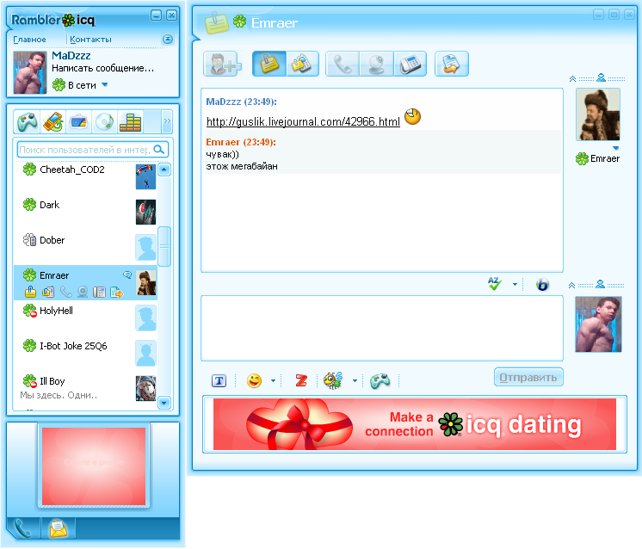Collapse own avatar panel chevron in chat
The width and height of the screenshot is (642, 549).
(x=572, y=285)
